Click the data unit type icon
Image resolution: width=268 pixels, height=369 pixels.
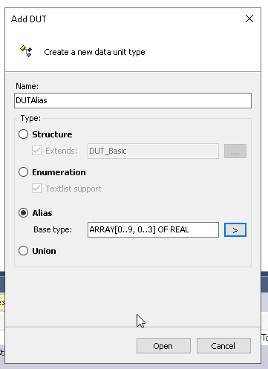26,51
